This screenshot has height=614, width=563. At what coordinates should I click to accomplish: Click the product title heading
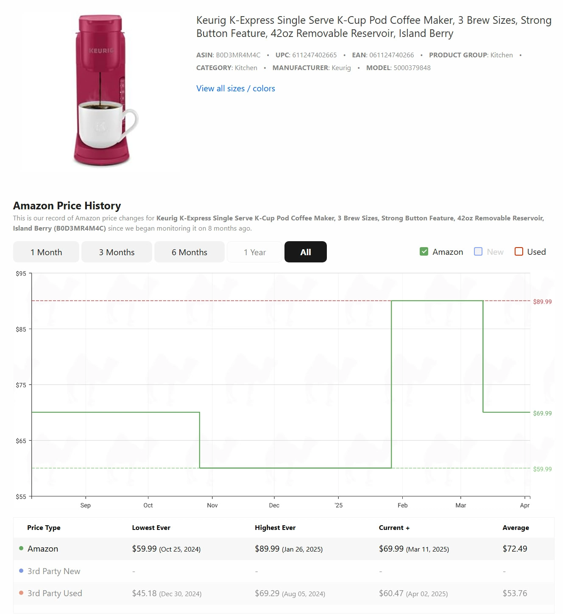tap(373, 27)
